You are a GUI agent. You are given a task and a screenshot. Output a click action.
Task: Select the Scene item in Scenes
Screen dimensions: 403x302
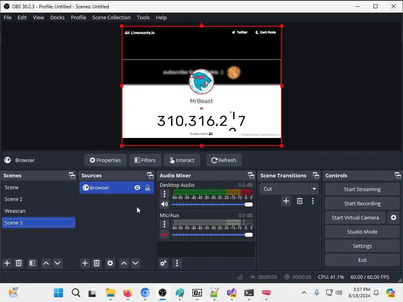tap(39, 188)
